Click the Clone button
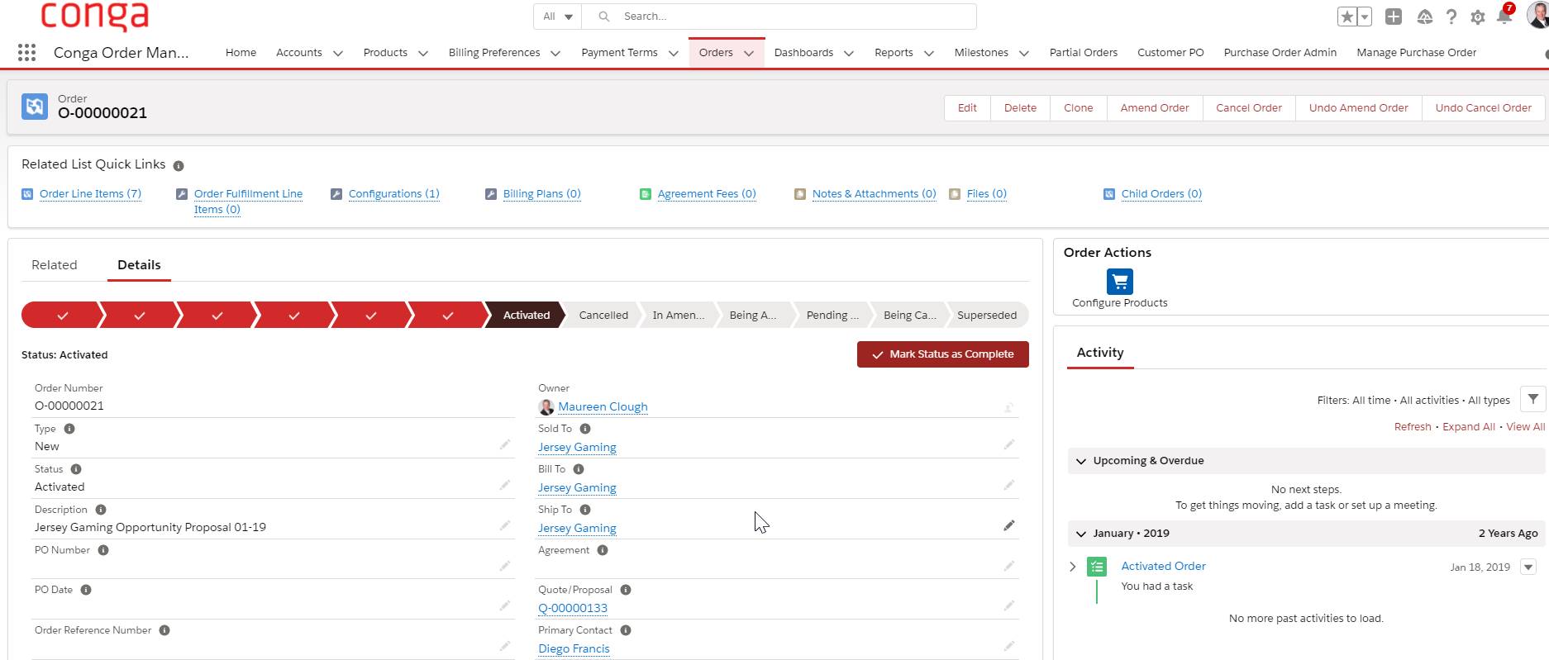The image size is (1549, 660). 1078,107
